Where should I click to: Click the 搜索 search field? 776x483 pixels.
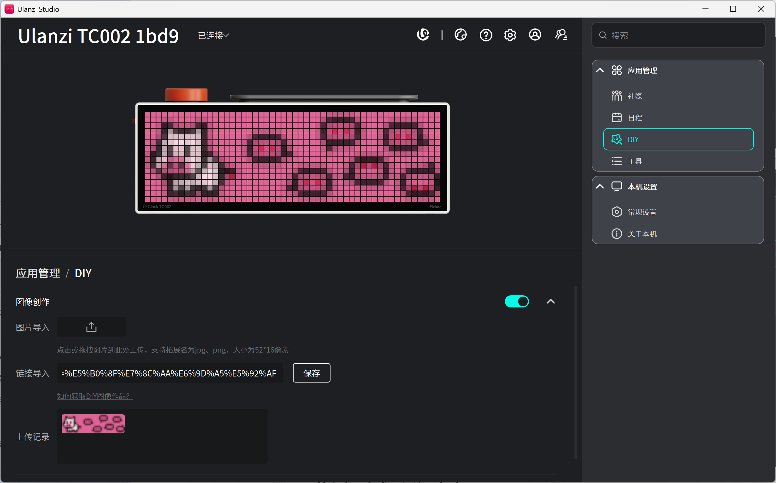coord(678,35)
